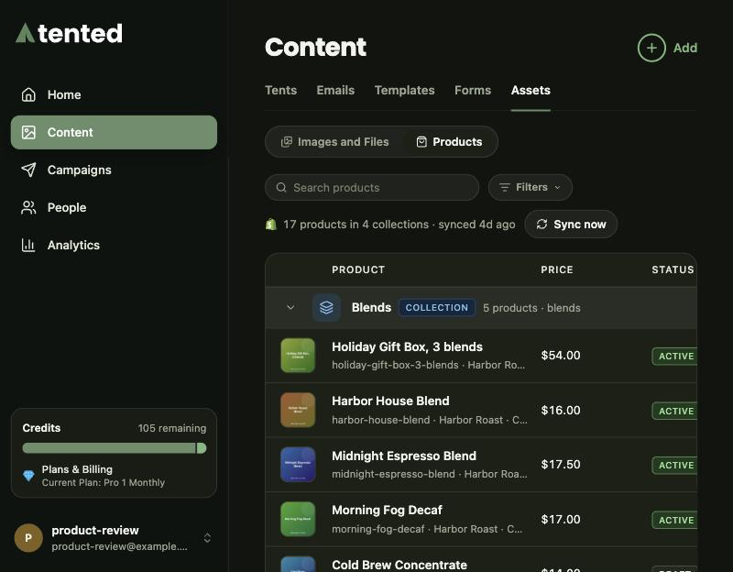Click the Credits progress bar
This screenshot has height=572, width=733.
pyautogui.click(x=114, y=448)
